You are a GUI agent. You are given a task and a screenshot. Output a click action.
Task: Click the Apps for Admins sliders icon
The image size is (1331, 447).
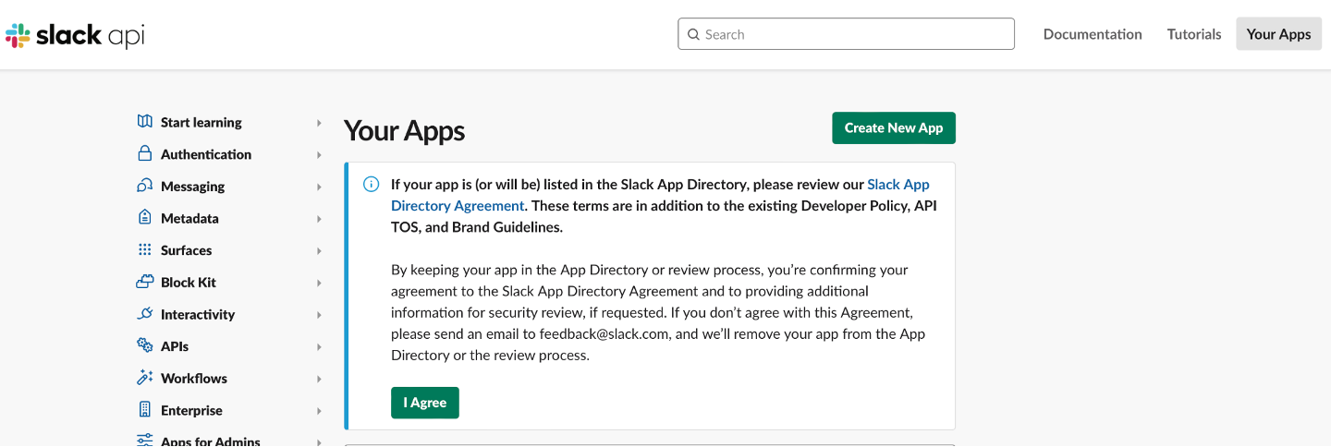pyautogui.click(x=144, y=441)
